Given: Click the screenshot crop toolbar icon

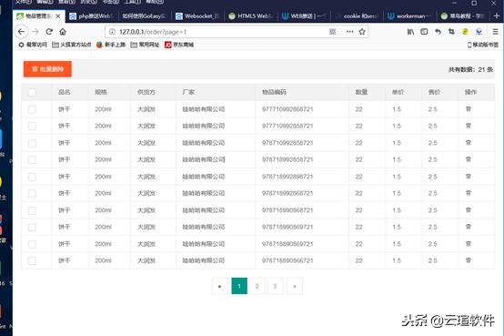Looking at the screenshot, I should [451, 32].
